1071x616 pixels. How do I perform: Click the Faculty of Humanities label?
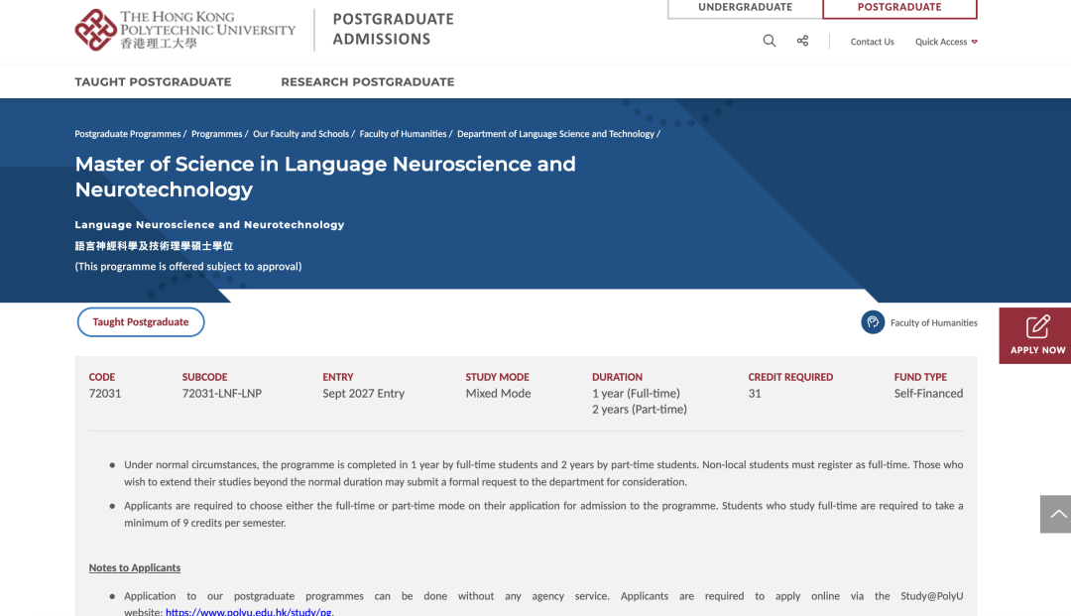(934, 323)
